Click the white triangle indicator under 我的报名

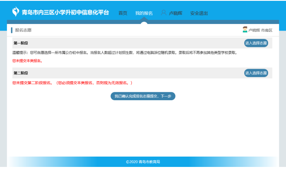point(144,22)
